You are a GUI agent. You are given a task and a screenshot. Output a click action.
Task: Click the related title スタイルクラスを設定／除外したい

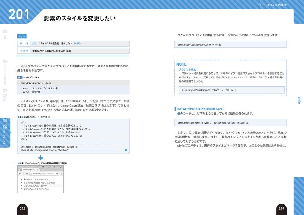point(55,44)
